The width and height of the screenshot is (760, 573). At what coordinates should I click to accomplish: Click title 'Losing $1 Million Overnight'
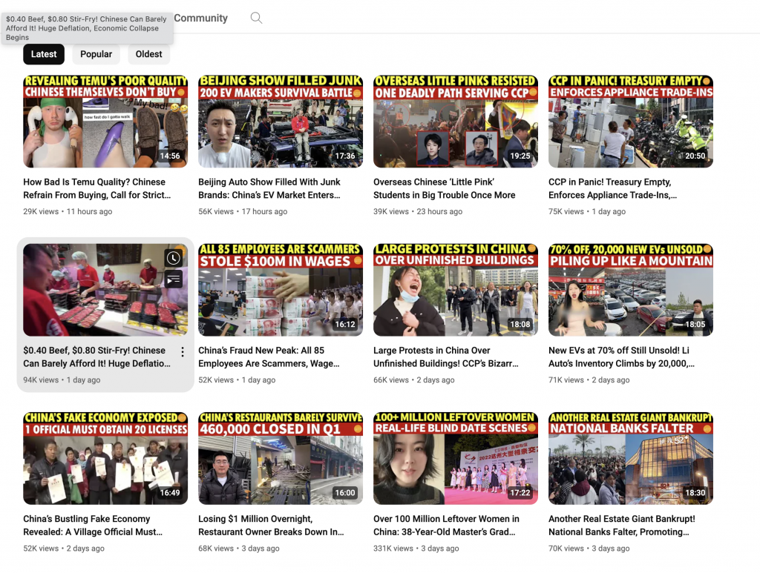pyautogui.click(x=271, y=525)
